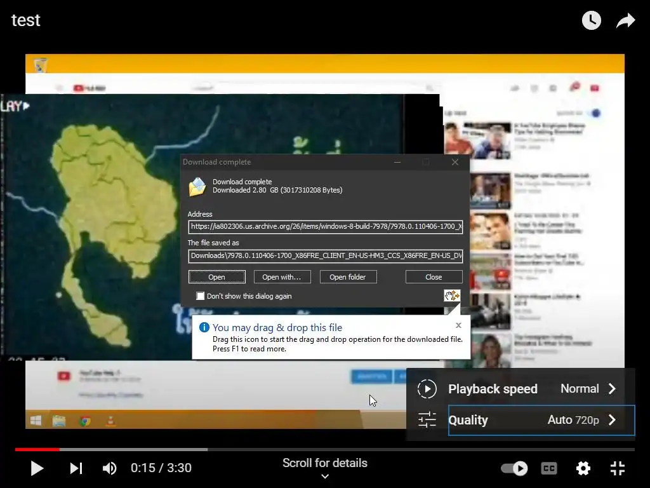Exit full screen mode

[618, 468]
